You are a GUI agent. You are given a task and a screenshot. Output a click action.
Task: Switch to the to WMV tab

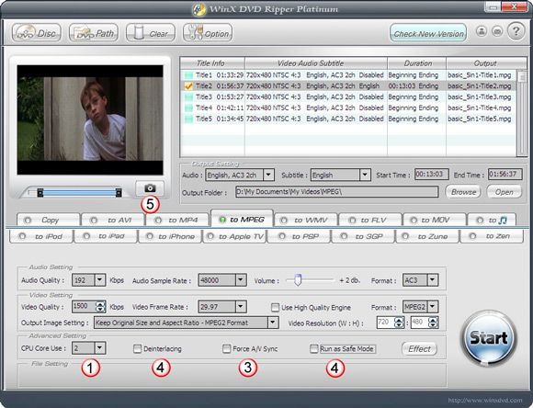click(306, 221)
